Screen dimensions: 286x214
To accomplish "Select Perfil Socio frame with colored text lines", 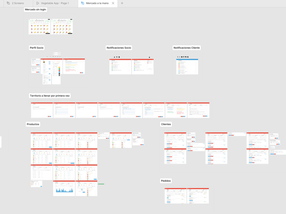I will 74,66.
